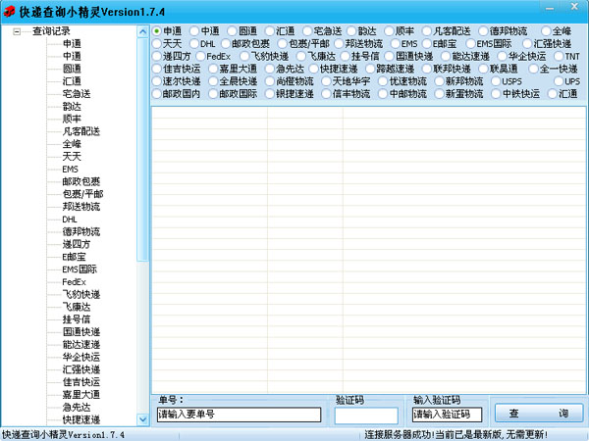Click the 查询 search button

point(539,414)
